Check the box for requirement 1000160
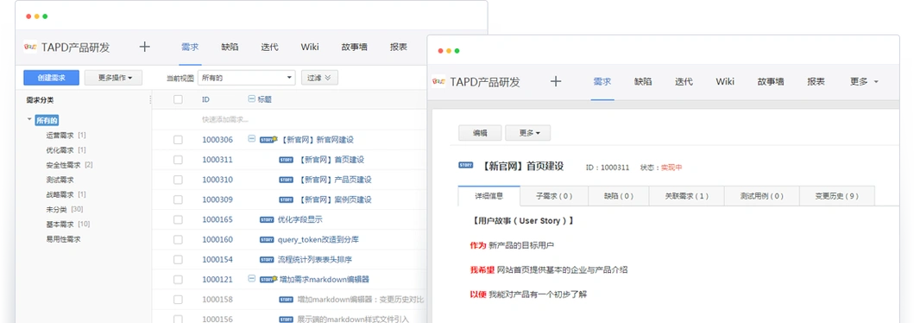The width and height of the screenshot is (914, 323). pos(178,239)
